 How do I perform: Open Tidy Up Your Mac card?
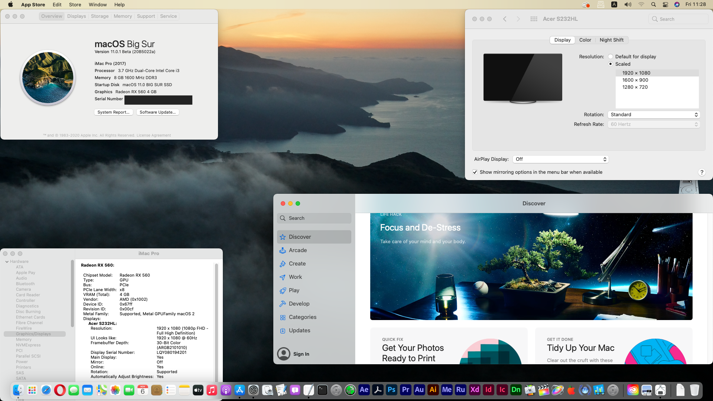[x=613, y=346]
